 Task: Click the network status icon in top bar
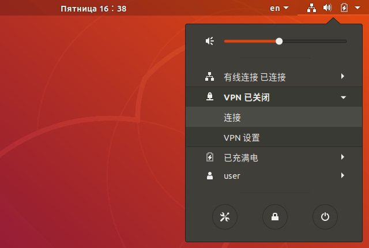(x=311, y=8)
